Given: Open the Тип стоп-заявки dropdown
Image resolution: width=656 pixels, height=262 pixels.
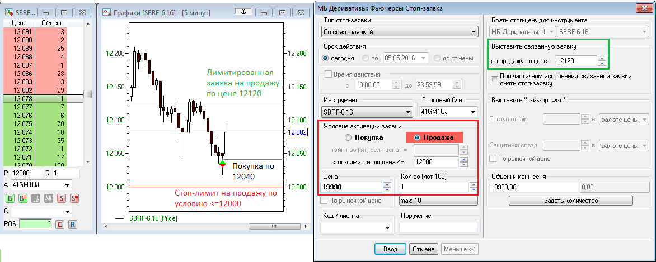Looking at the screenshot, I should coord(399,31).
